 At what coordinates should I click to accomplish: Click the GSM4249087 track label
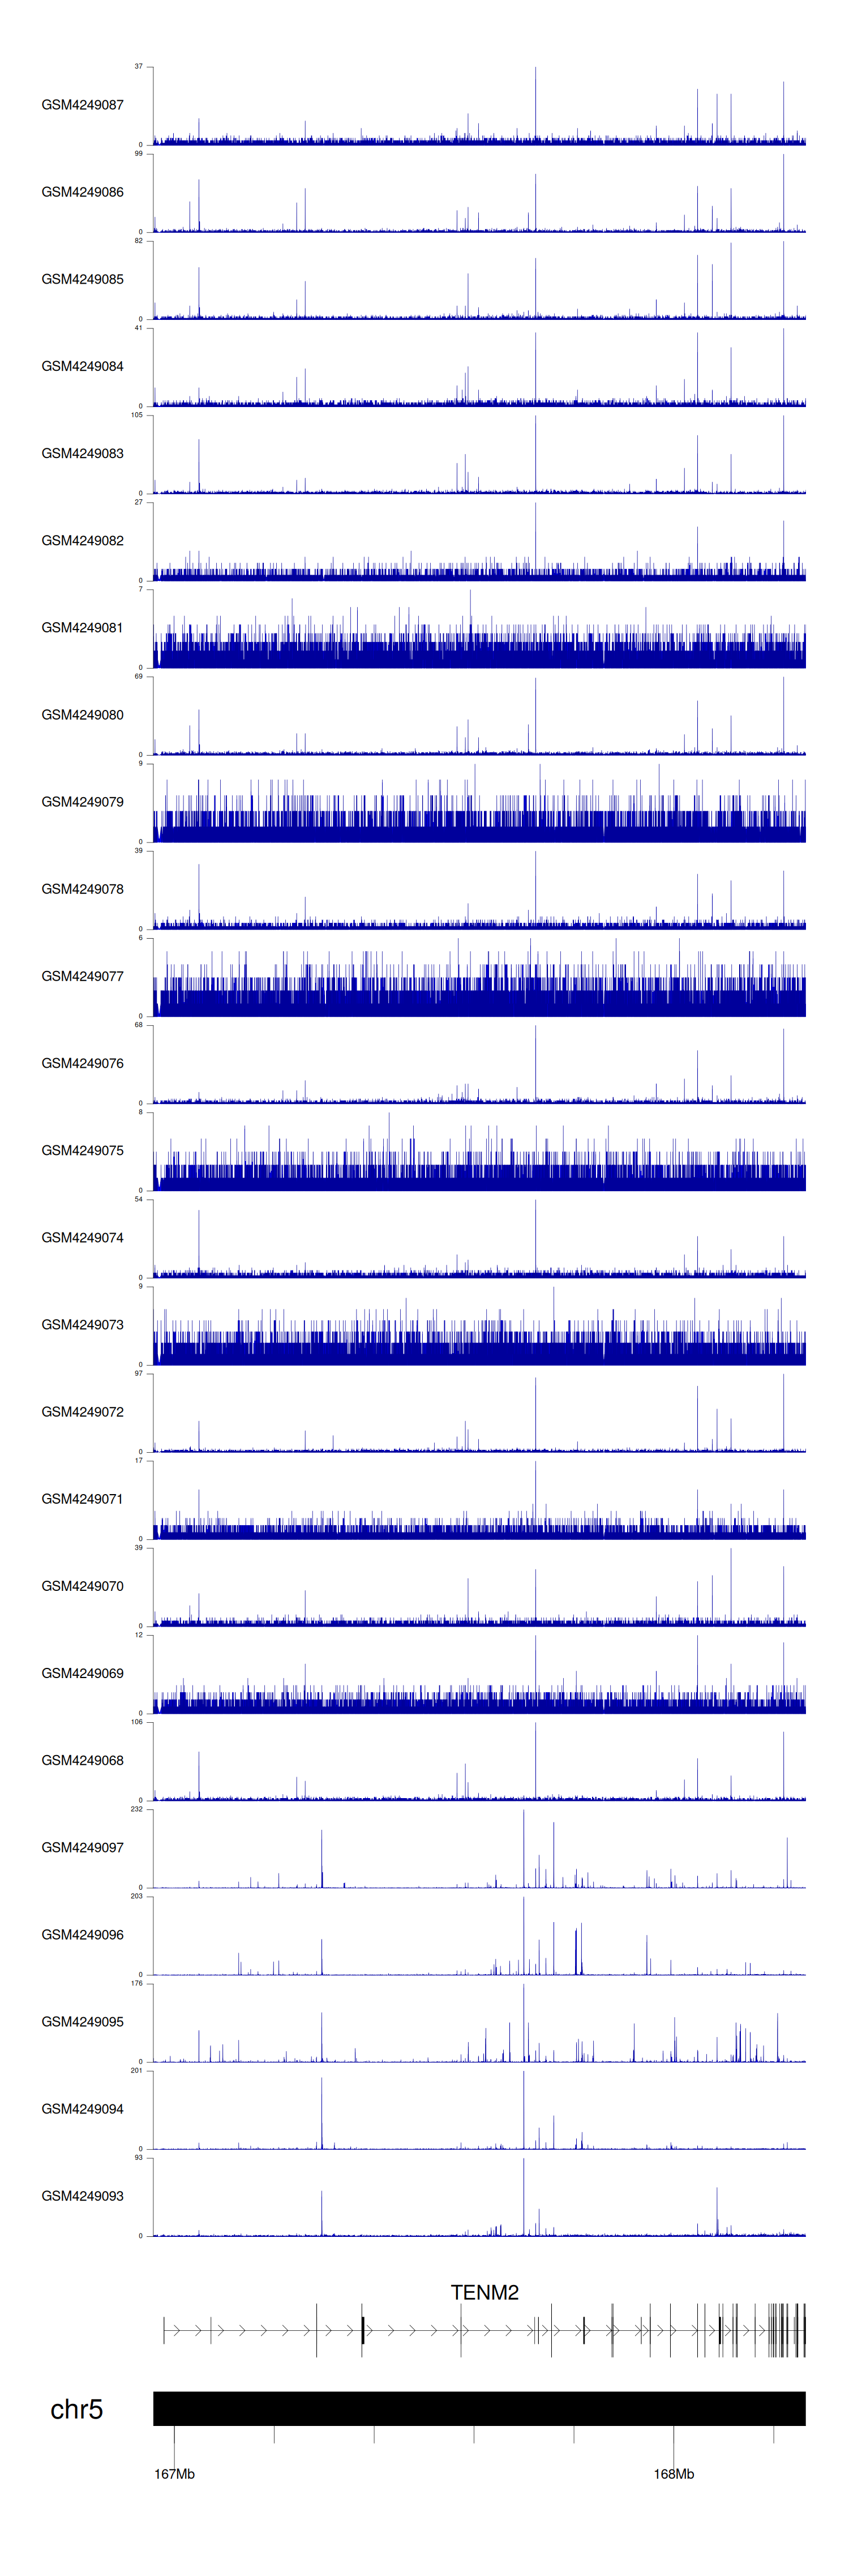(x=82, y=105)
